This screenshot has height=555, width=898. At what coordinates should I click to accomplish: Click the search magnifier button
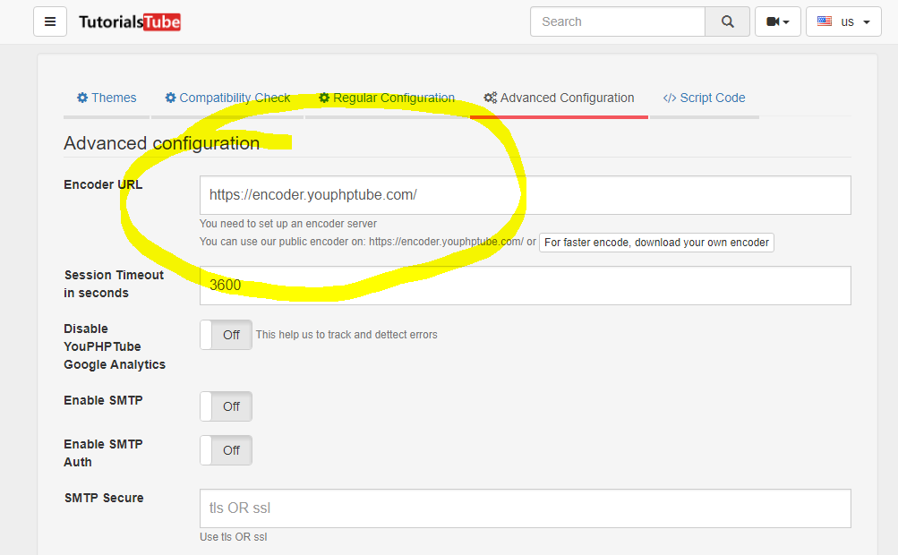point(727,21)
